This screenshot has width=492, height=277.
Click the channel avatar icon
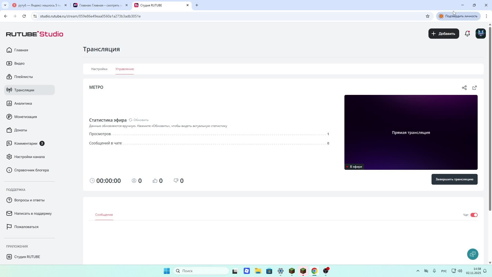pyautogui.click(x=480, y=34)
